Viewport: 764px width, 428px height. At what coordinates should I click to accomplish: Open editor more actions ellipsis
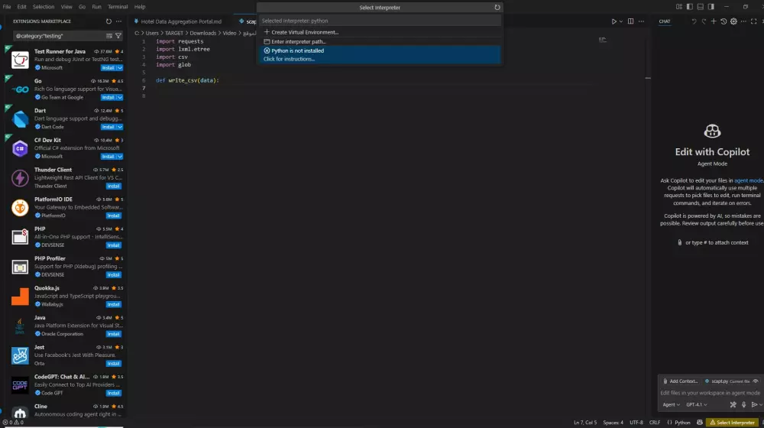(641, 21)
